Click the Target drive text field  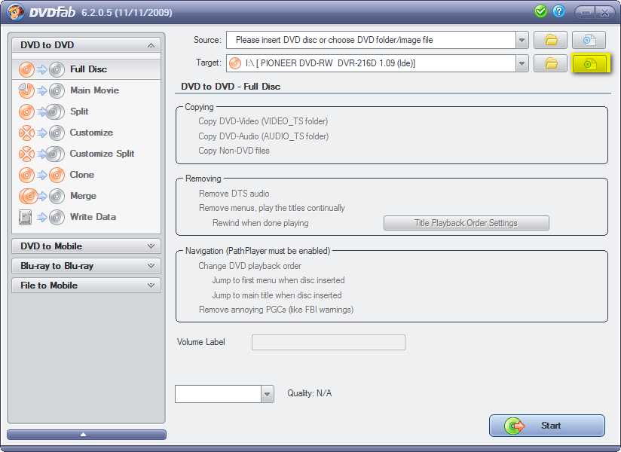tap(371, 63)
